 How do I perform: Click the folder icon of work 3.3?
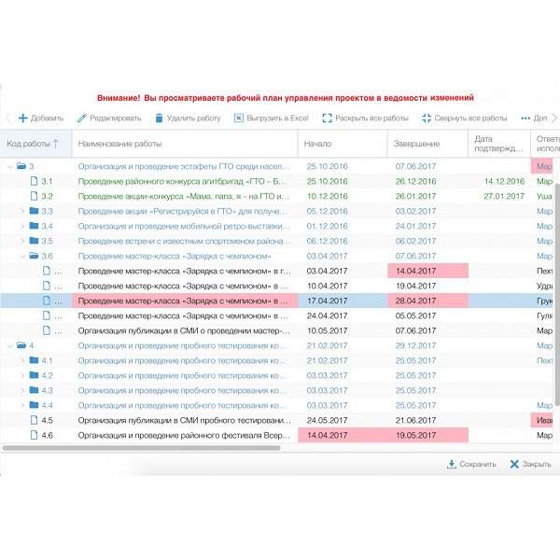click(x=34, y=211)
